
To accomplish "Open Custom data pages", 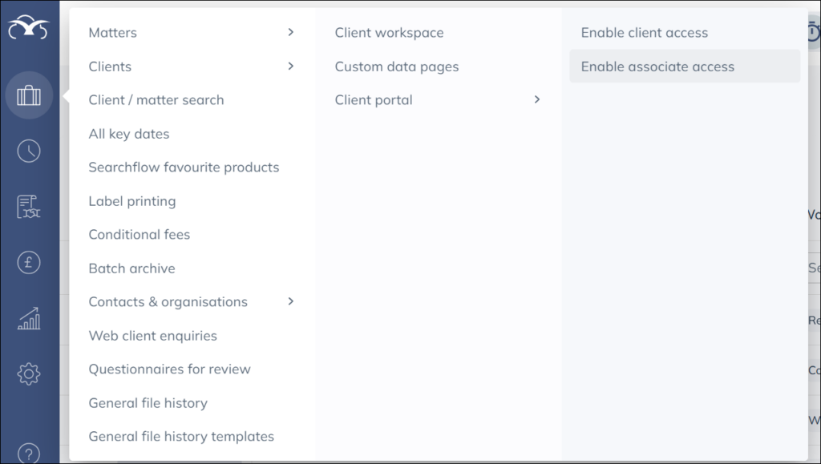I will pyautogui.click(x=397, y=67).
